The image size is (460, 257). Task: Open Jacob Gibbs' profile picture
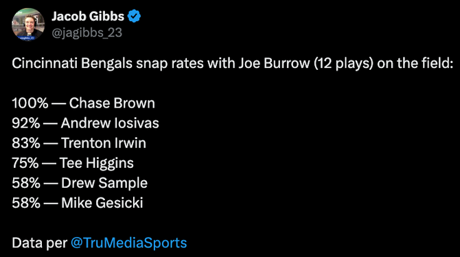click(x=28, y=24)
